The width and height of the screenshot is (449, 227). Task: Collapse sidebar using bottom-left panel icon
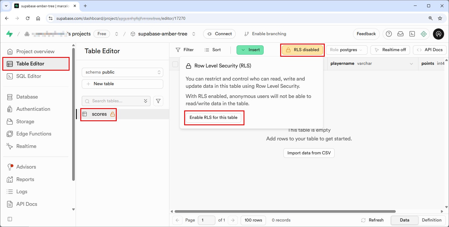[x=10, y=219]
